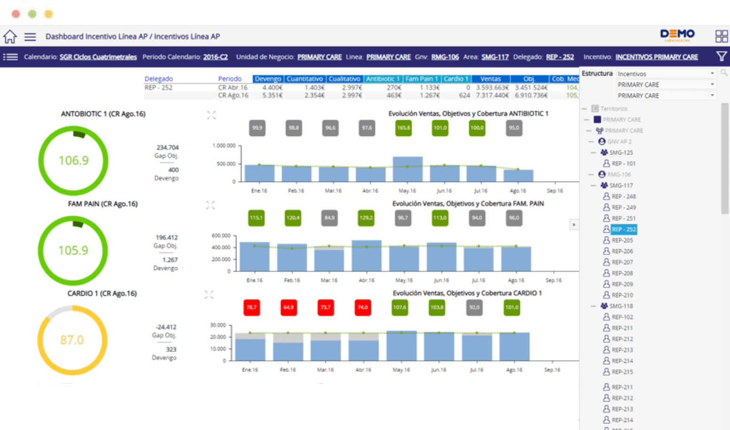The width and height of the screenshot is (730, 430).
Task: Click the filter funnel icon
Action: (x=722, y=57)
